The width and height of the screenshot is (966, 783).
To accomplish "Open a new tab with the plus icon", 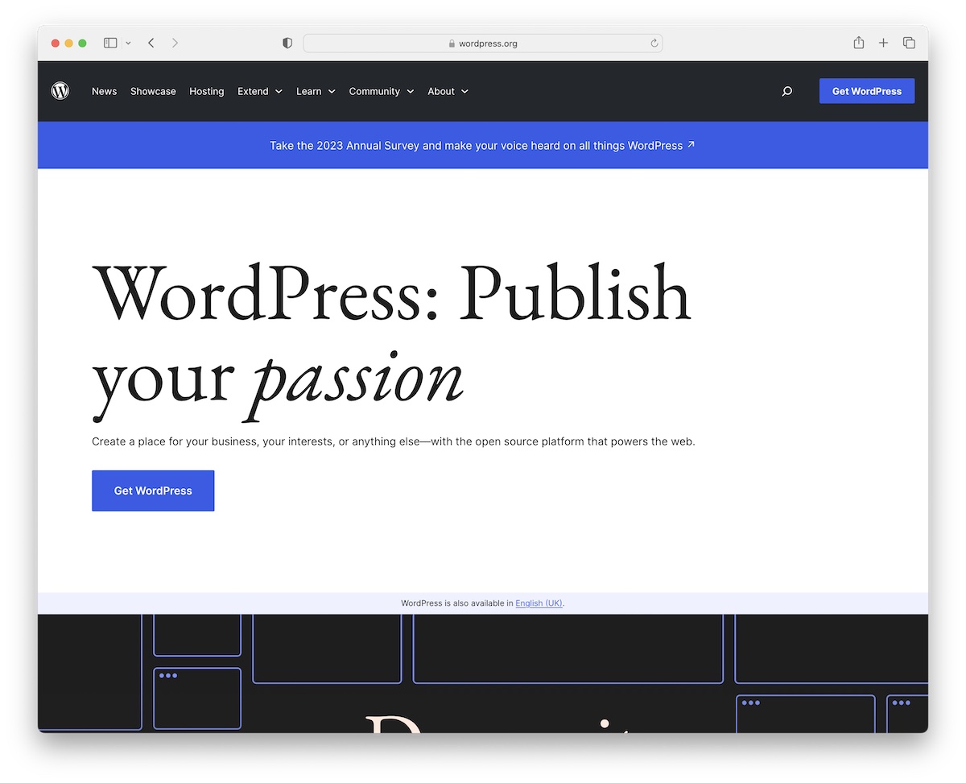I will (883, 43).
